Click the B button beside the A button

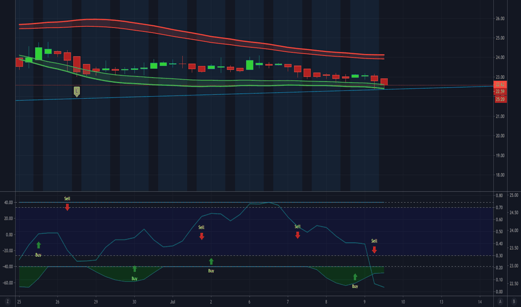coord(514,301)
